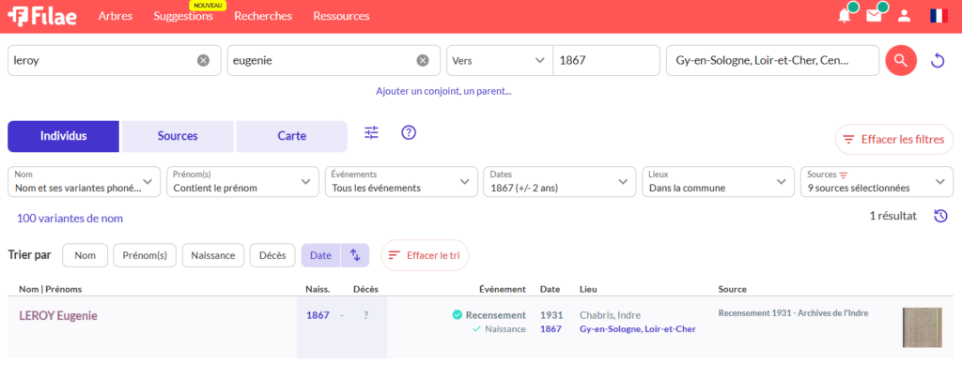Sort results by Naissance
This screenshot has height=379, width=962.
(x=213, y=255)
